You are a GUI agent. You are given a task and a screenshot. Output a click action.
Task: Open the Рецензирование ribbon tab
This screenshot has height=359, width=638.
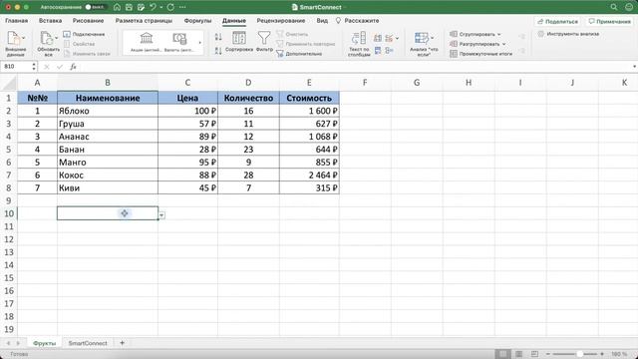pos(281,20)
